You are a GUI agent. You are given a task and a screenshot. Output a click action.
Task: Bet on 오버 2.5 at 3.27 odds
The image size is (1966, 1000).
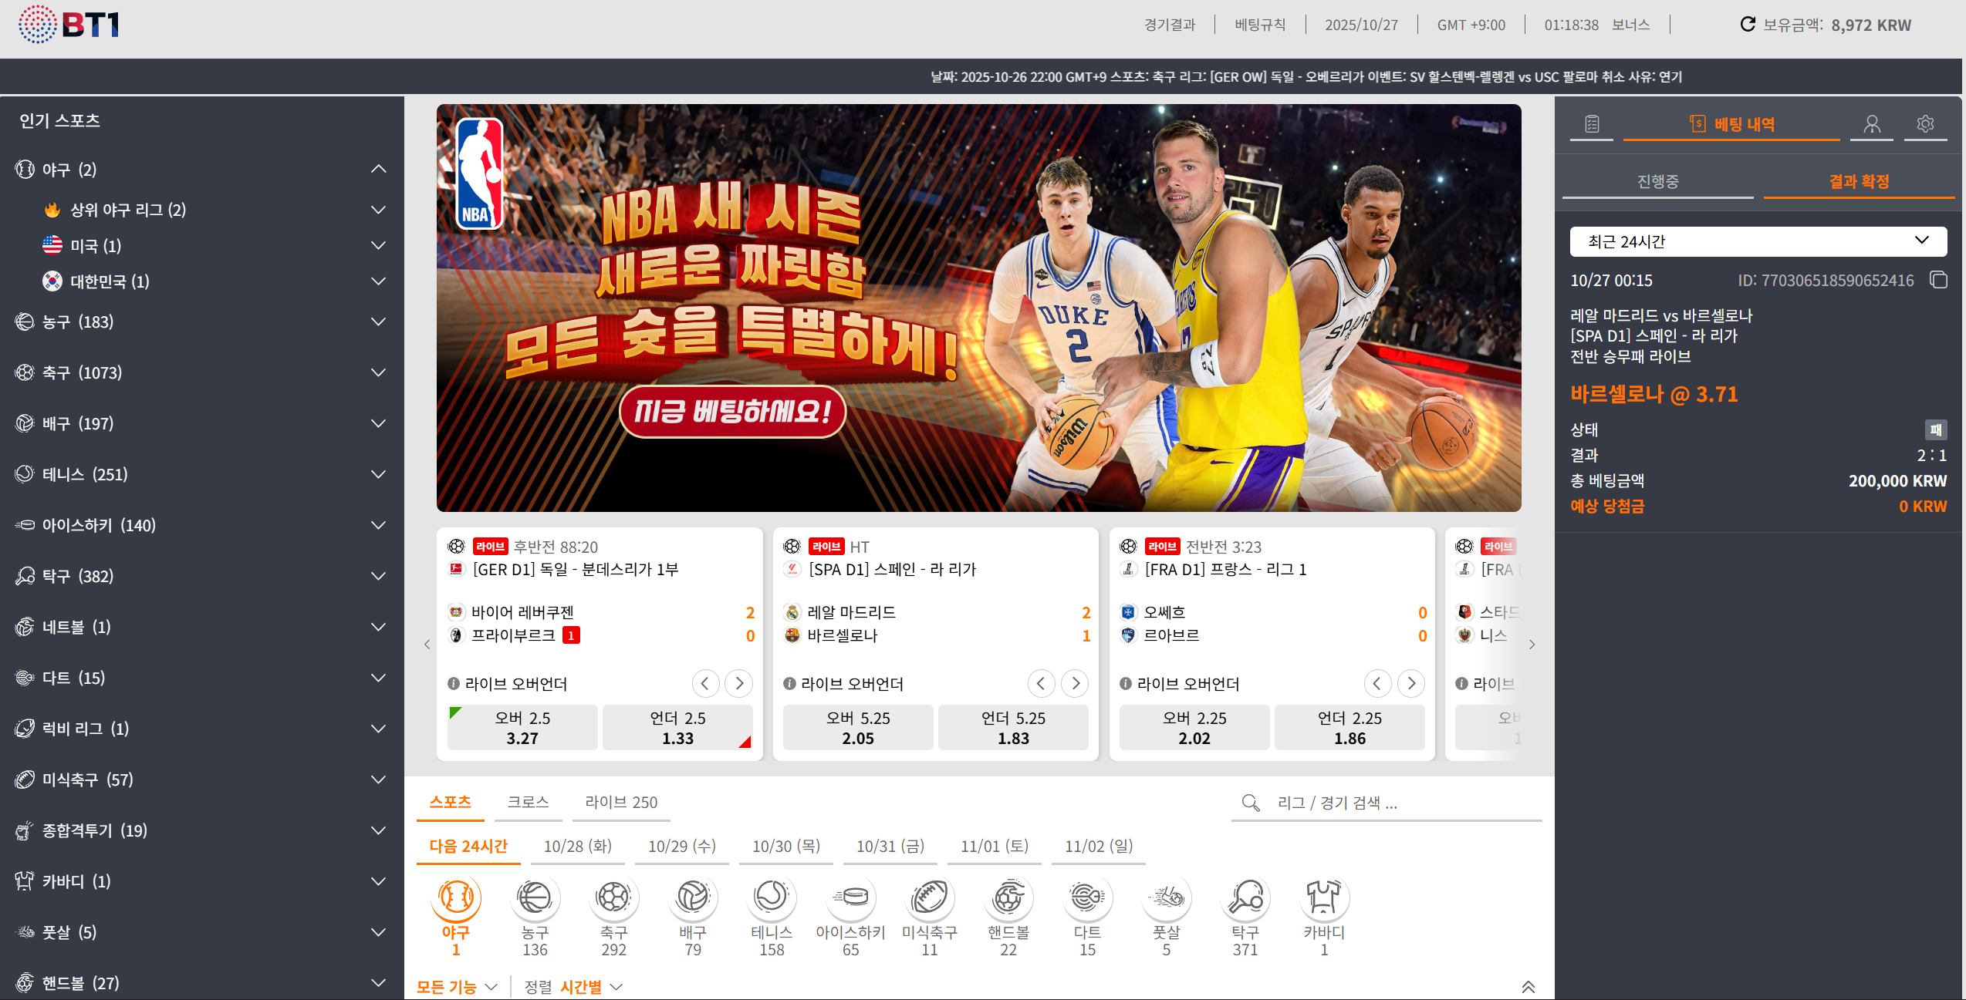pos(522,728)
